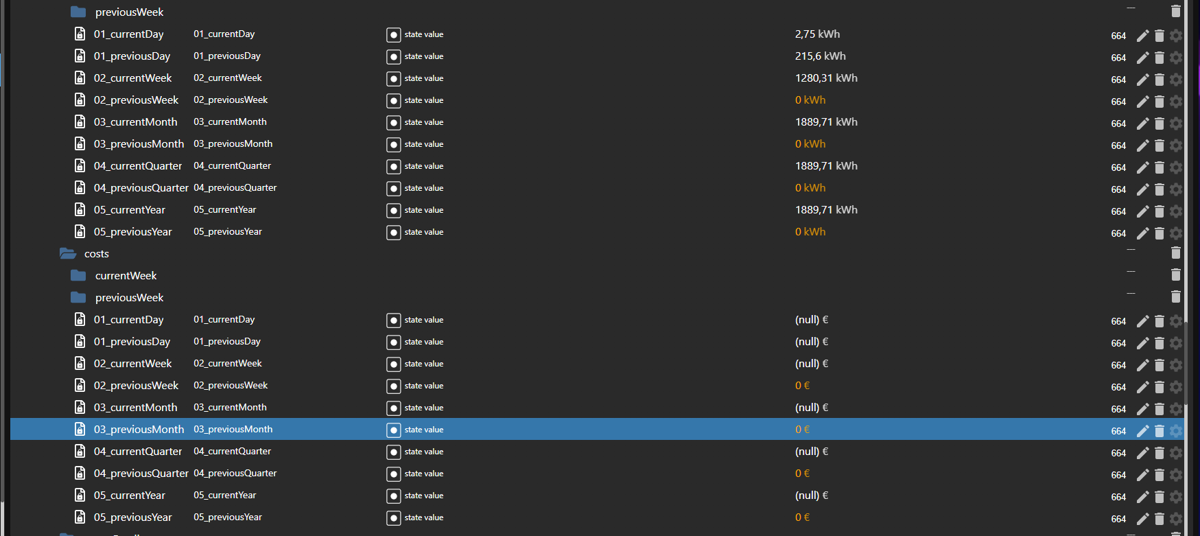This screenshot has width=1200, height=536.
Task: Edit 02_previousWeek object showing 0 kWh
Action: [1142, 102]
